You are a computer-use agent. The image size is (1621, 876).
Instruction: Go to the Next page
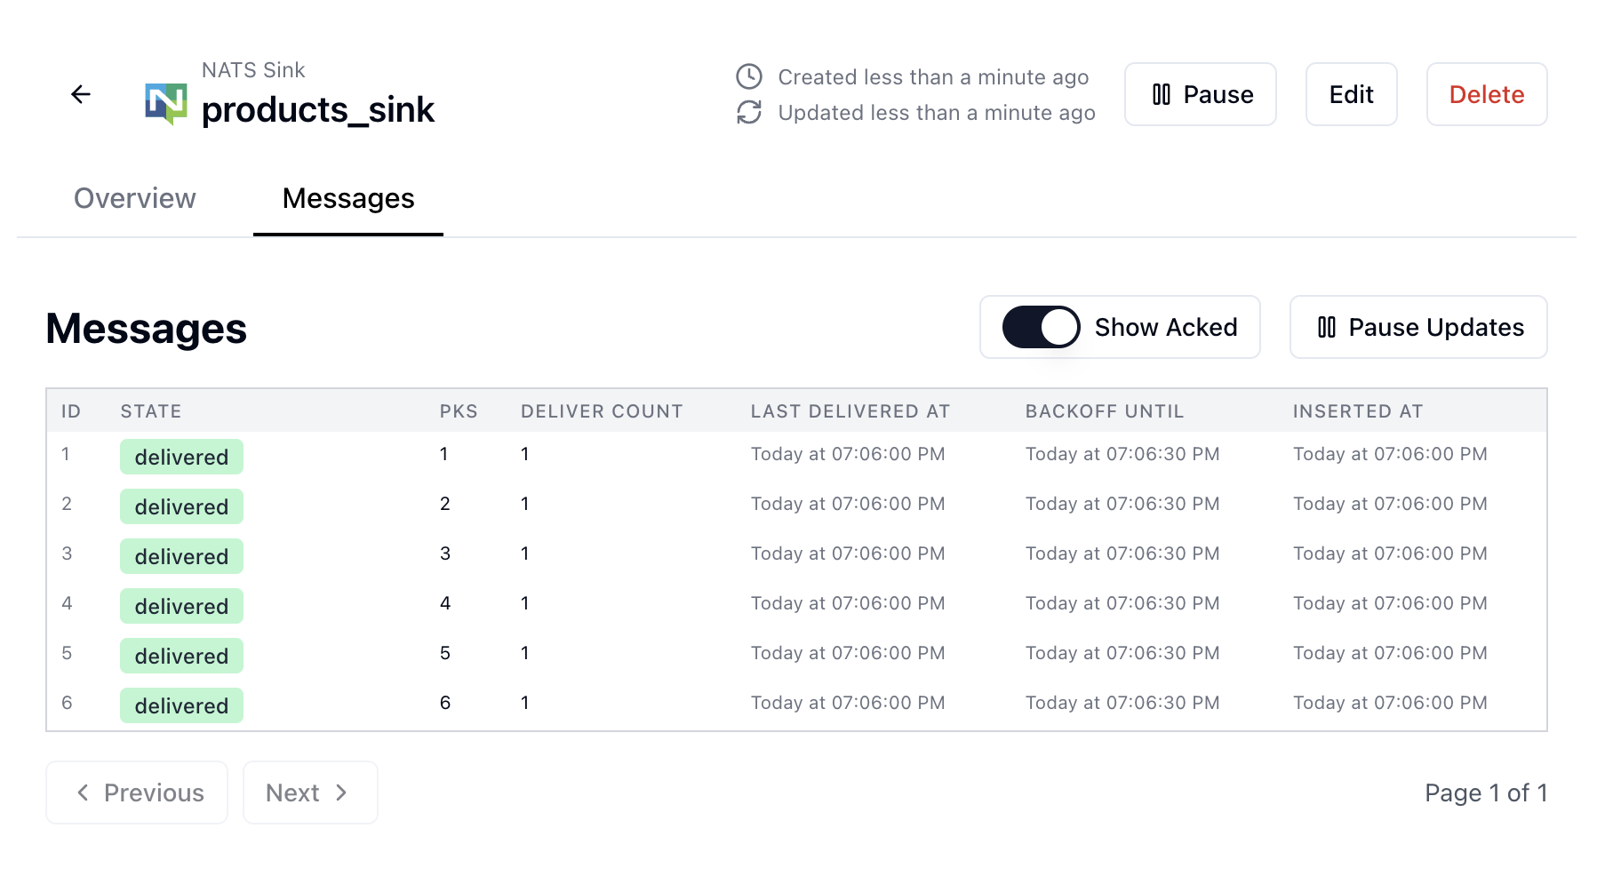(310, 792)
